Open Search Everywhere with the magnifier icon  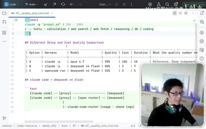coord(167,4)
